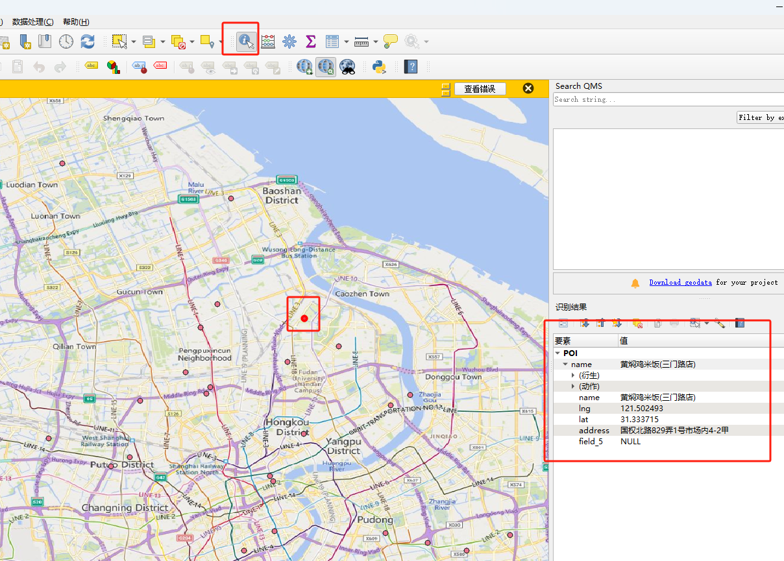Activate the Identify Features tool
The width and height of the screenshot is (784, 561).
pos(245,42)
